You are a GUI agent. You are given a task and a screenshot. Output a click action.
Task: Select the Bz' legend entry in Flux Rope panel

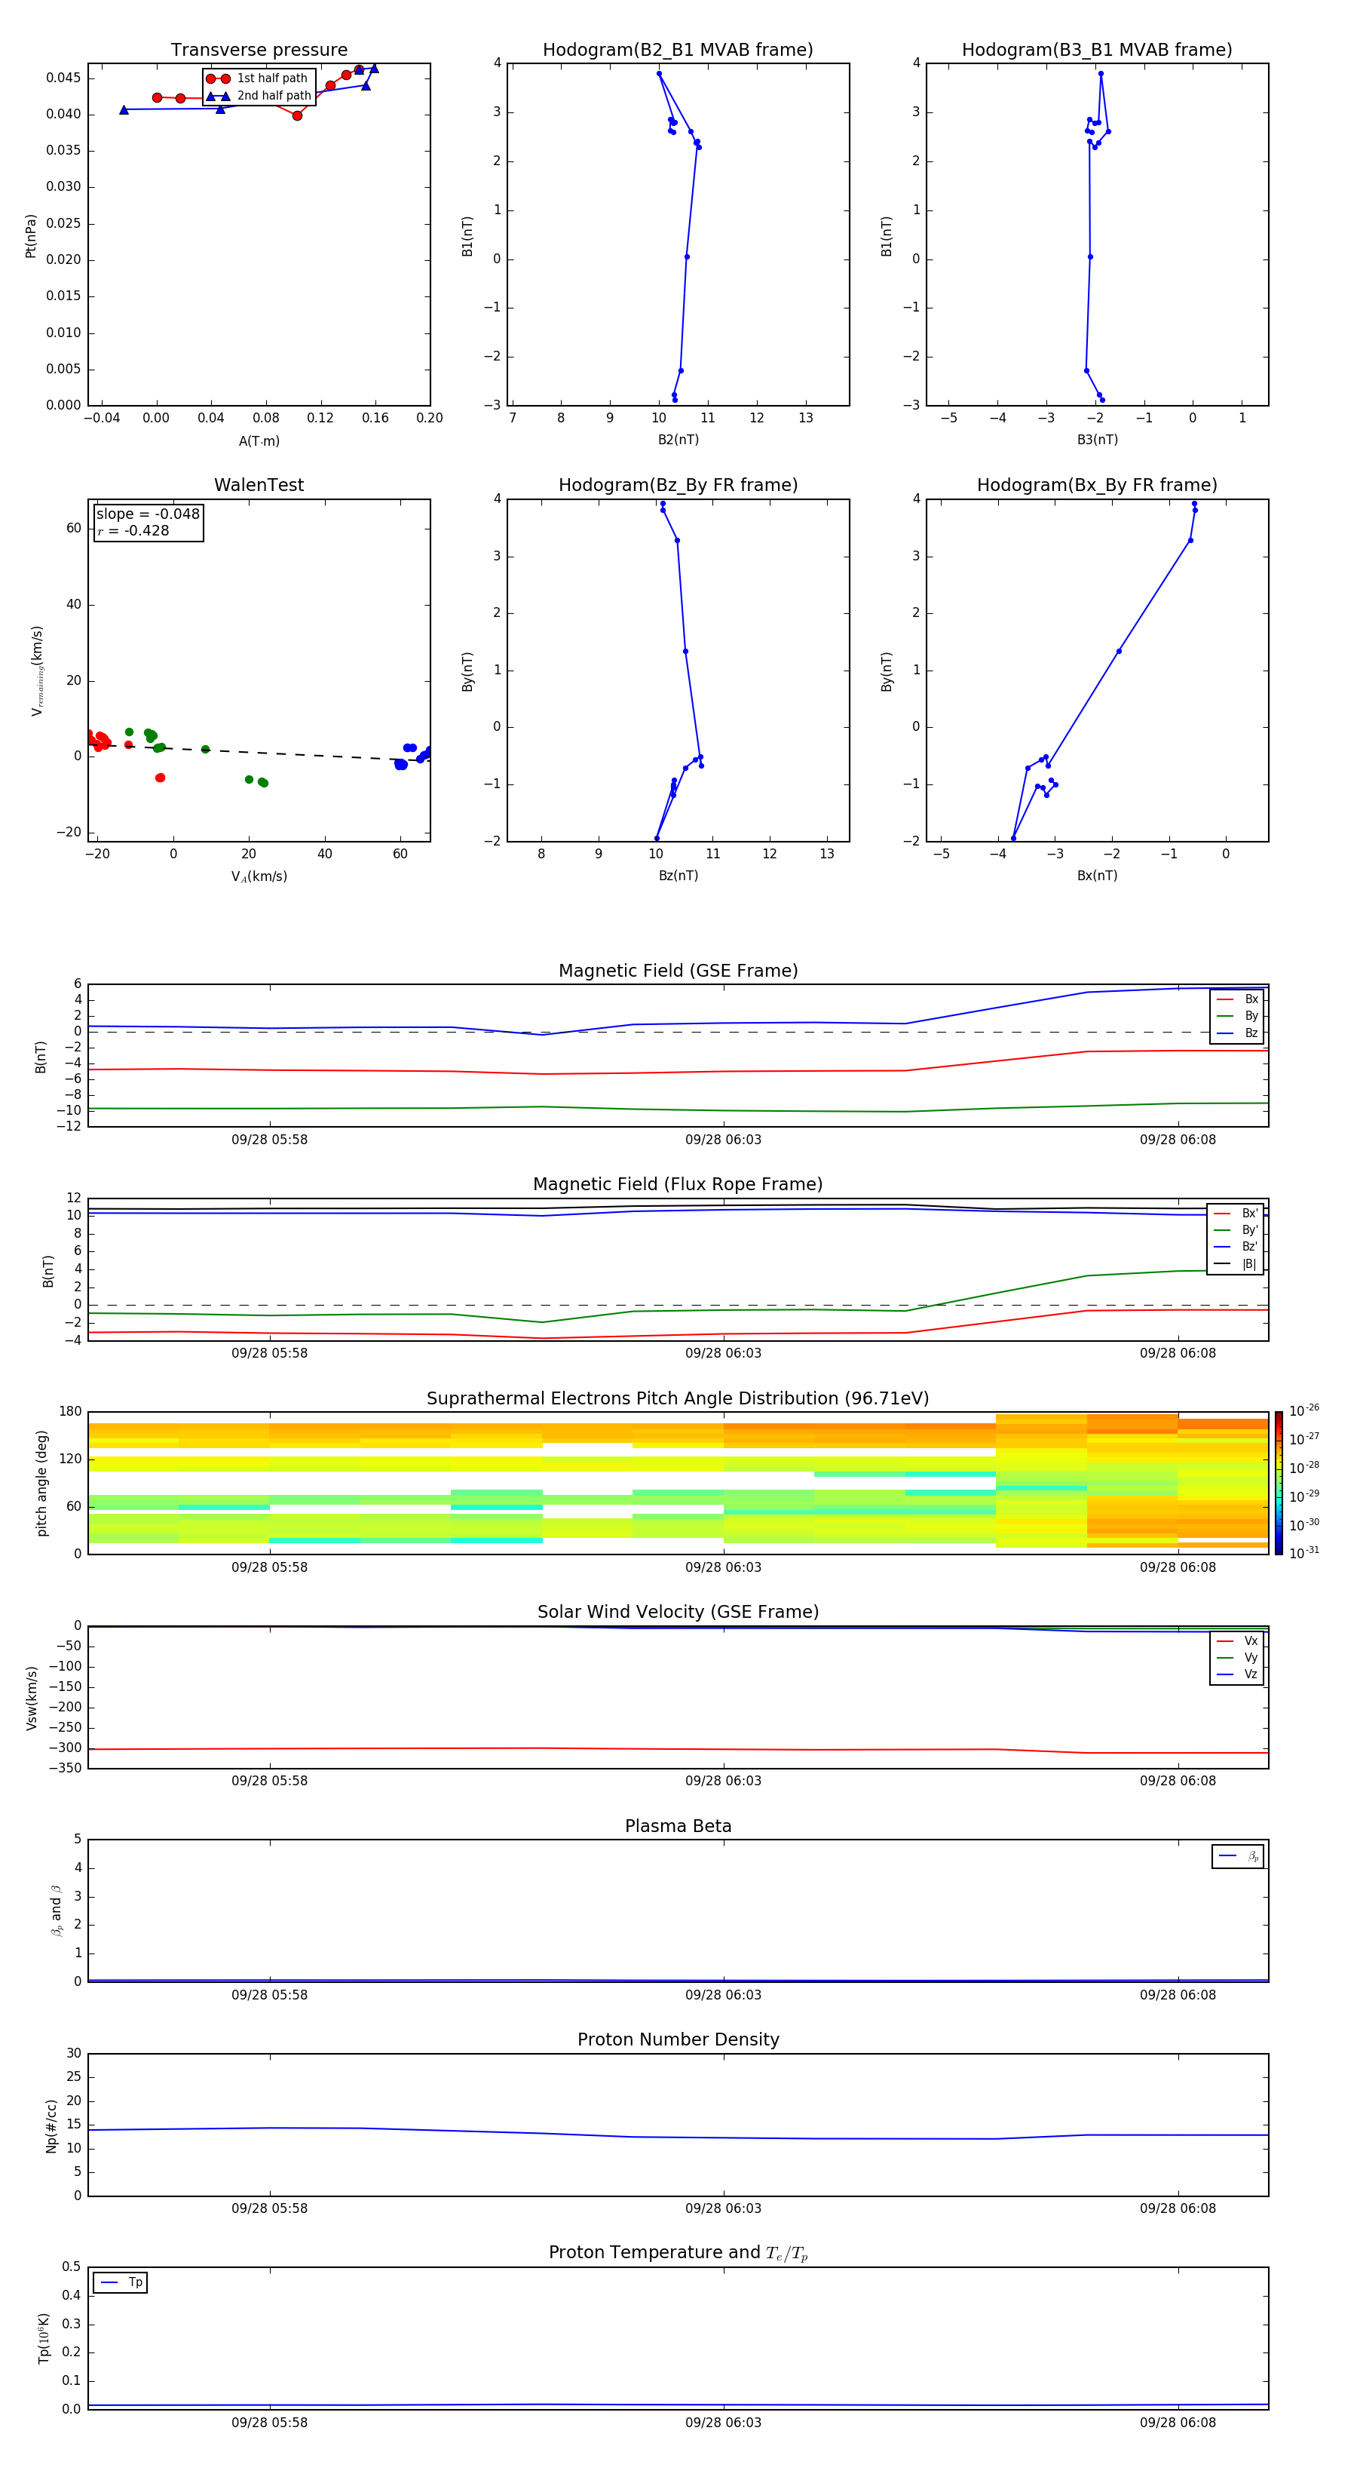1236,1247
